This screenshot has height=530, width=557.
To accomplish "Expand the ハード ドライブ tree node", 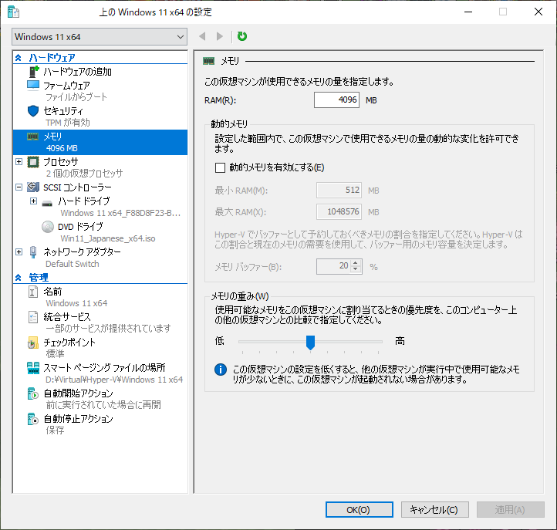I will pyautogui.click(x=33, y=201).
